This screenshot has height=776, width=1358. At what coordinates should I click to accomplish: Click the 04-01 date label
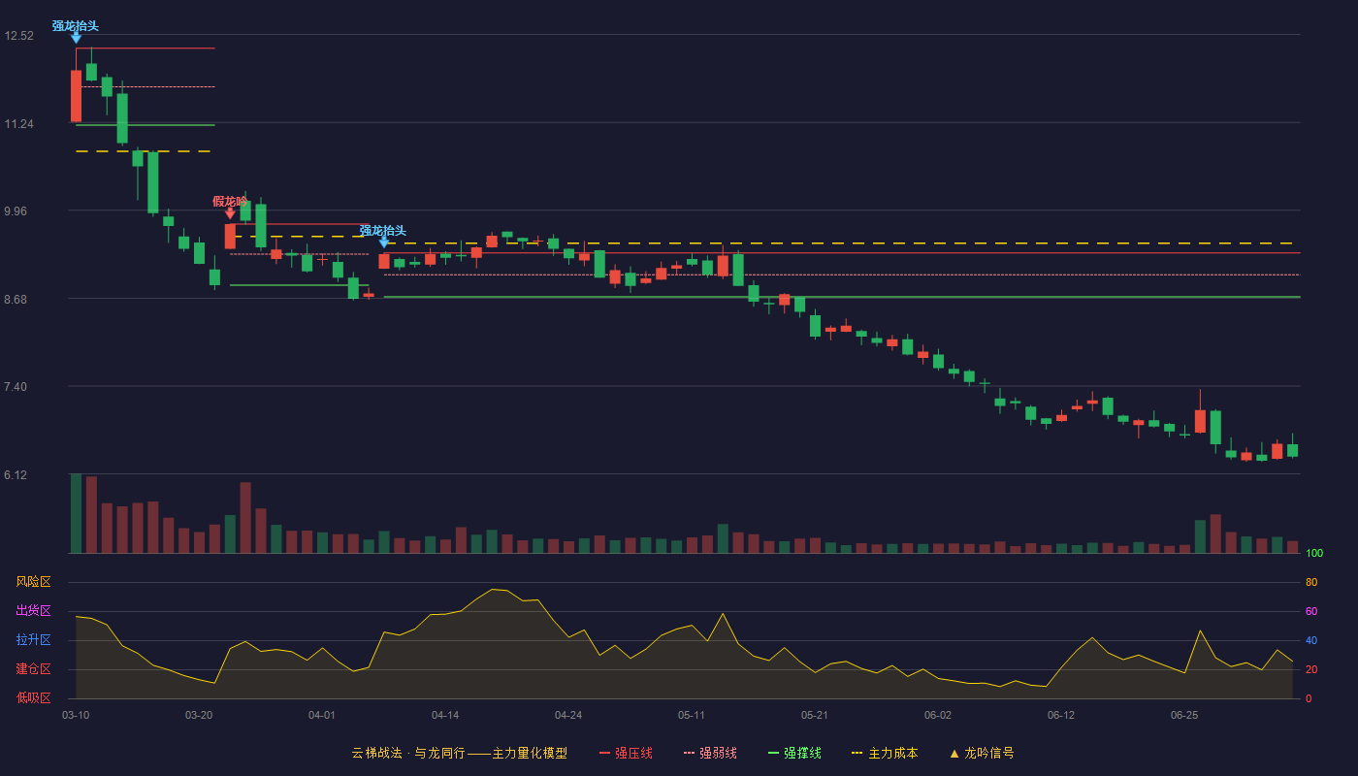point(322,715)
